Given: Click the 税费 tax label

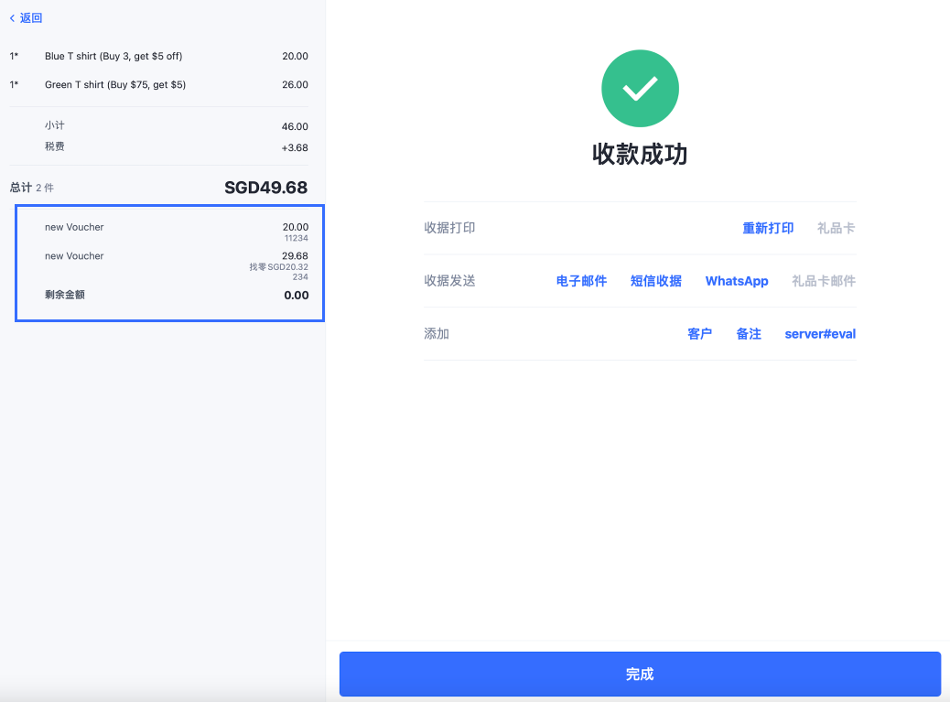Looking at the screenshot, I should point(55,146).
